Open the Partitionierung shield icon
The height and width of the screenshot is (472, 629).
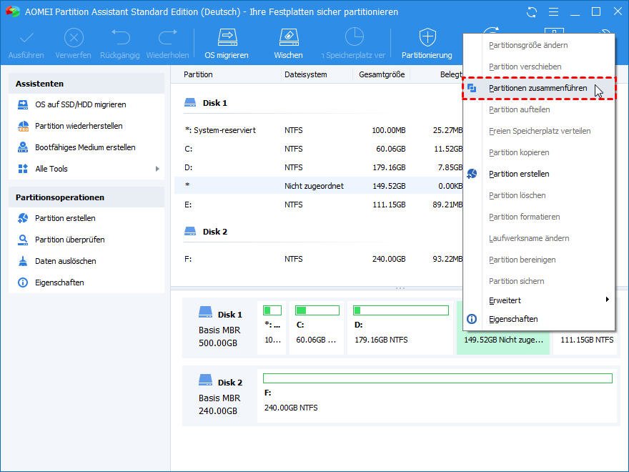[427, 43]
